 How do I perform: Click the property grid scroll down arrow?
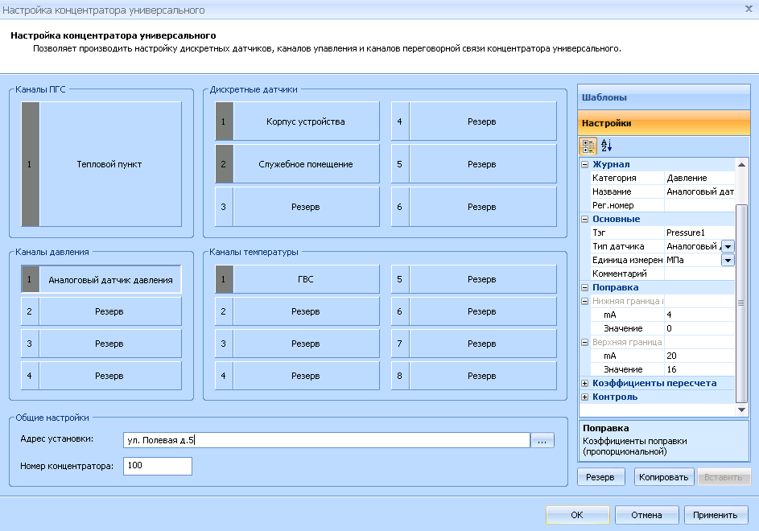coord(742,410)
